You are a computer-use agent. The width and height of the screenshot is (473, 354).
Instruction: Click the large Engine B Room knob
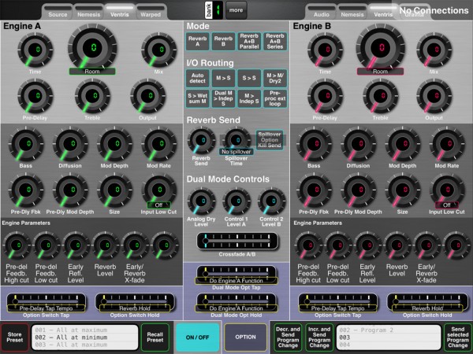point(381,47)
